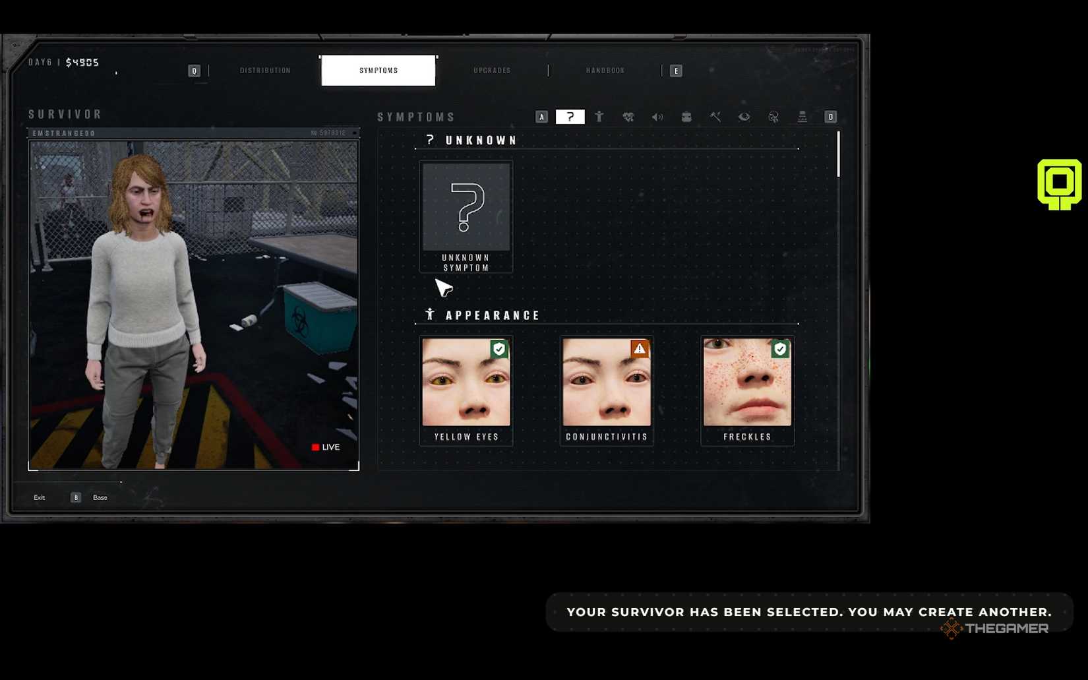Viewport: 1088px width, 680px height.
Task: Open the Appearance symptom category icon
Action: click(x=599, y=117)
